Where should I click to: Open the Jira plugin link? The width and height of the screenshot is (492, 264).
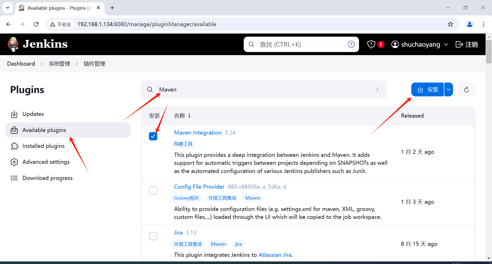[178, 232]
